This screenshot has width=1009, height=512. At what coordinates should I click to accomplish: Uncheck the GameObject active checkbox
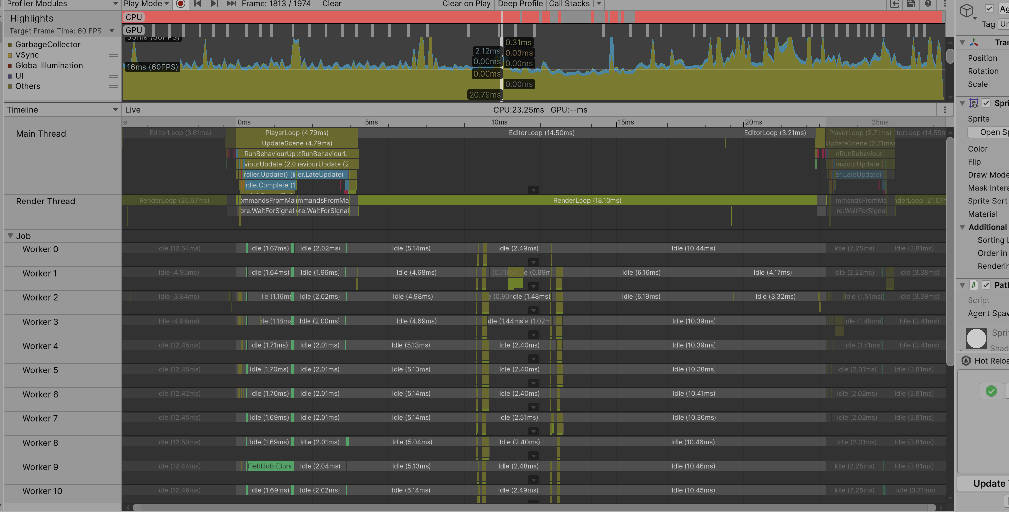989,8
